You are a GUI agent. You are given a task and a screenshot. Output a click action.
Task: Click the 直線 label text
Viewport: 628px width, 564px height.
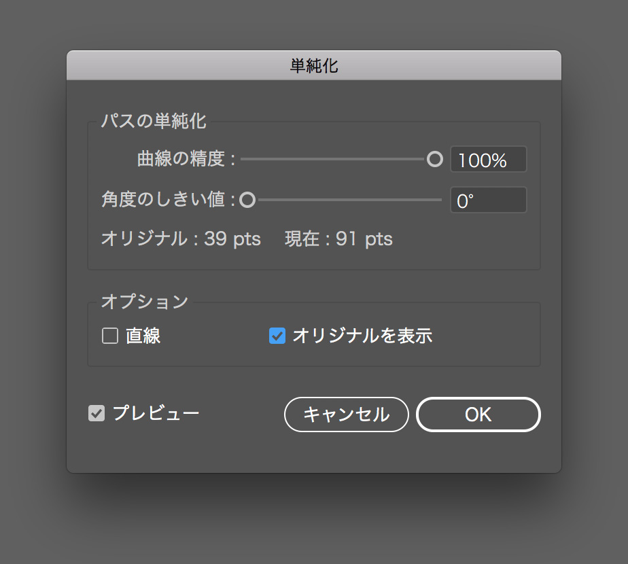[143, 336]
